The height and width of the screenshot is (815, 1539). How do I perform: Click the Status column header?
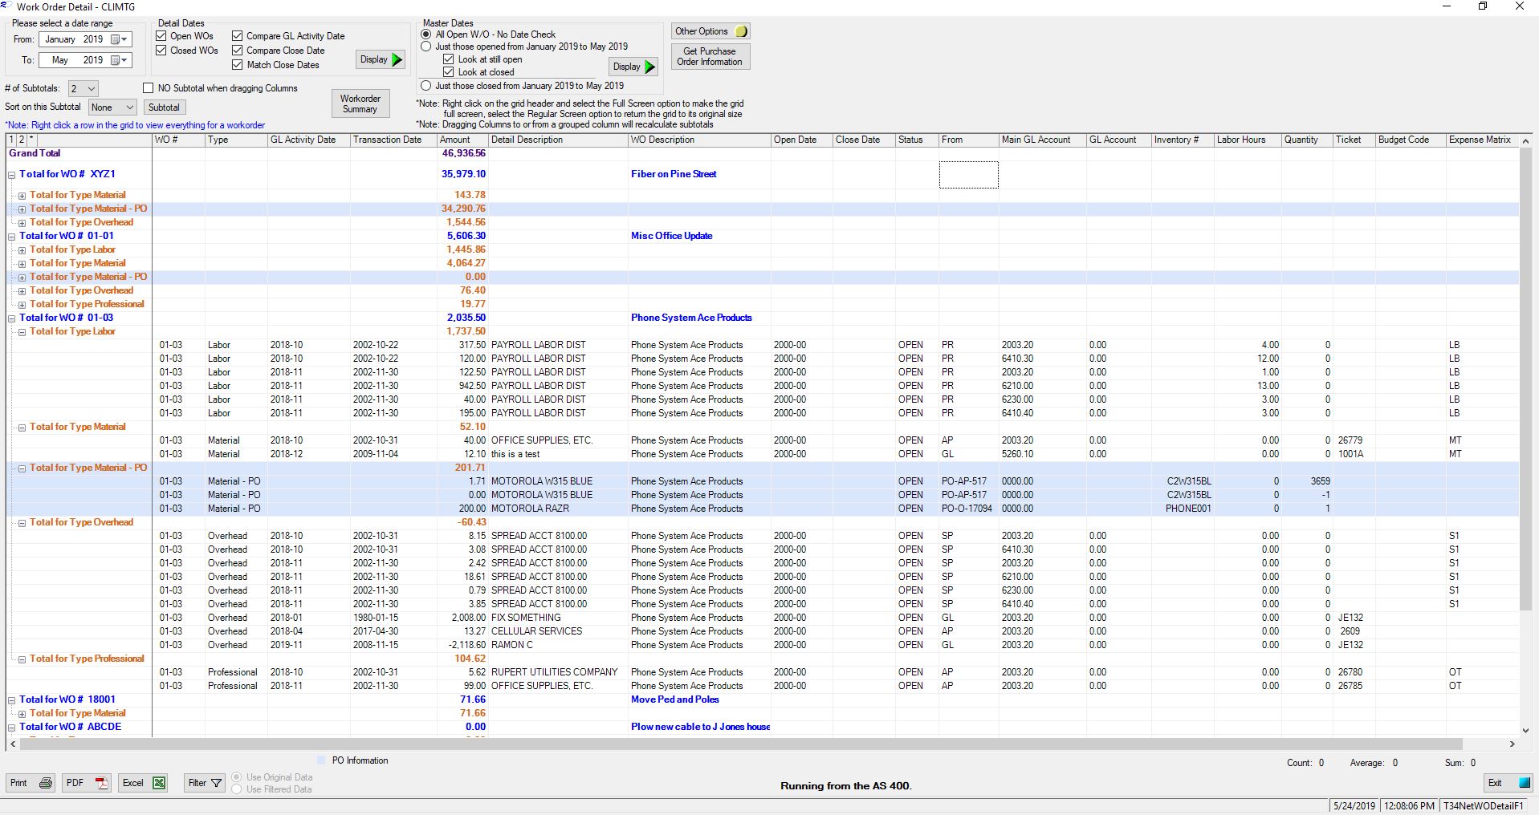pyautogui.click(x=916, y=140)
